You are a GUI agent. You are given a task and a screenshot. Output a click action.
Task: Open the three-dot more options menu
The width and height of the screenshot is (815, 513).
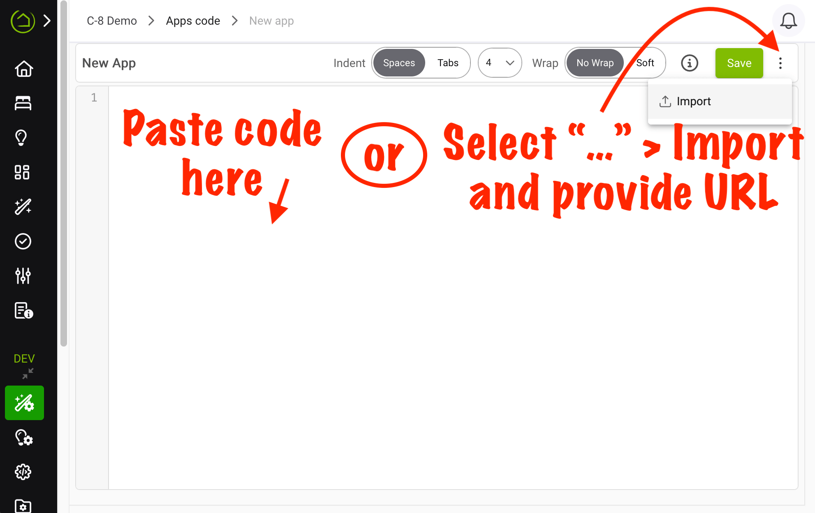click(x=780, y=63)
